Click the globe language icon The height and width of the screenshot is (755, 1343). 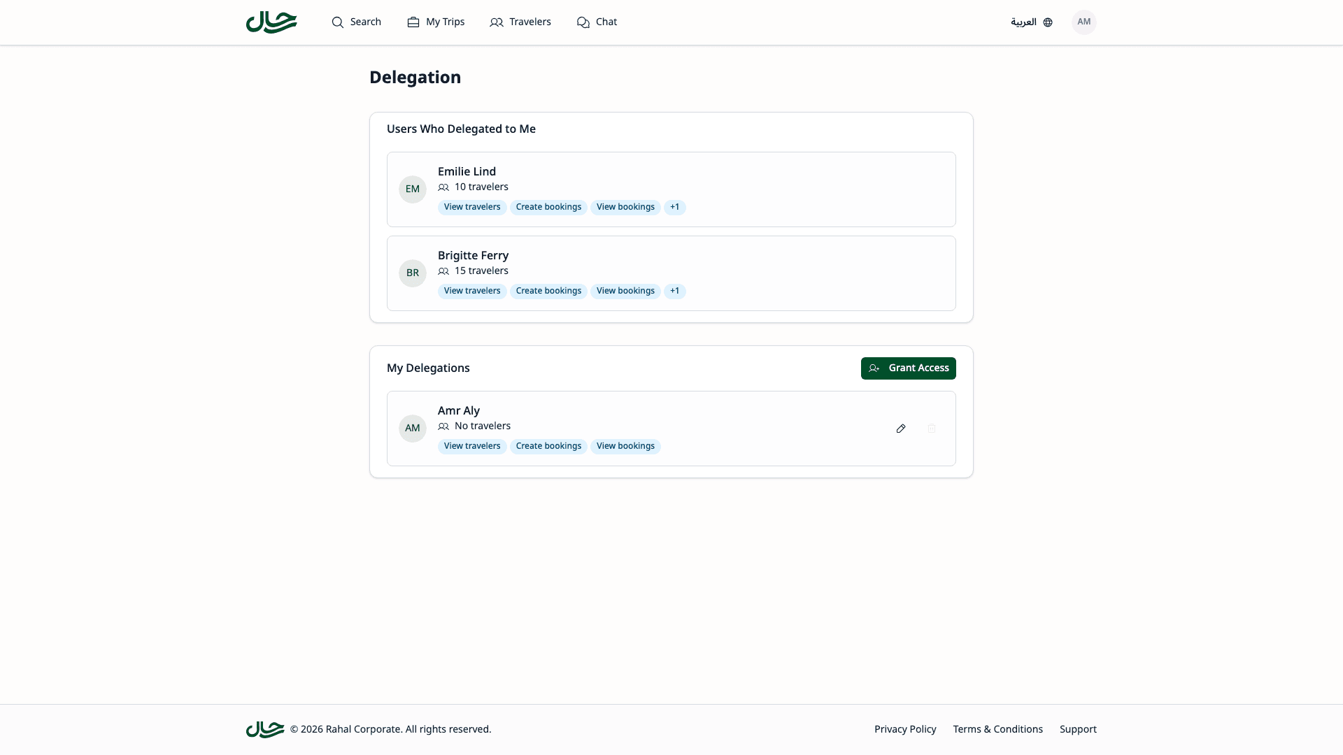pyautogui.click(x=1048, y=22)
